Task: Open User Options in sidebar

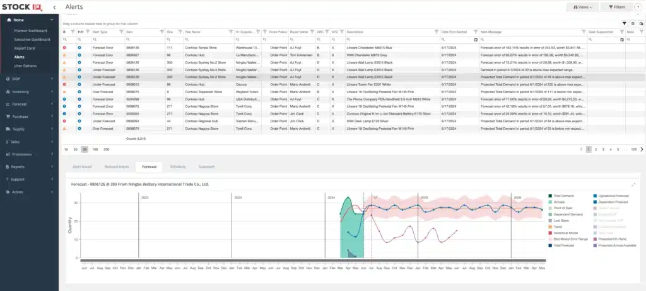Action: pyautogui.click(x=25, y=66)
